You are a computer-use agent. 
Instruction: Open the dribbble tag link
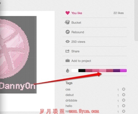[71, 100]
